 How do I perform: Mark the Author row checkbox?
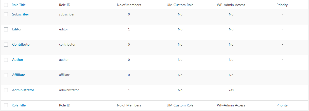pos(6,60)
